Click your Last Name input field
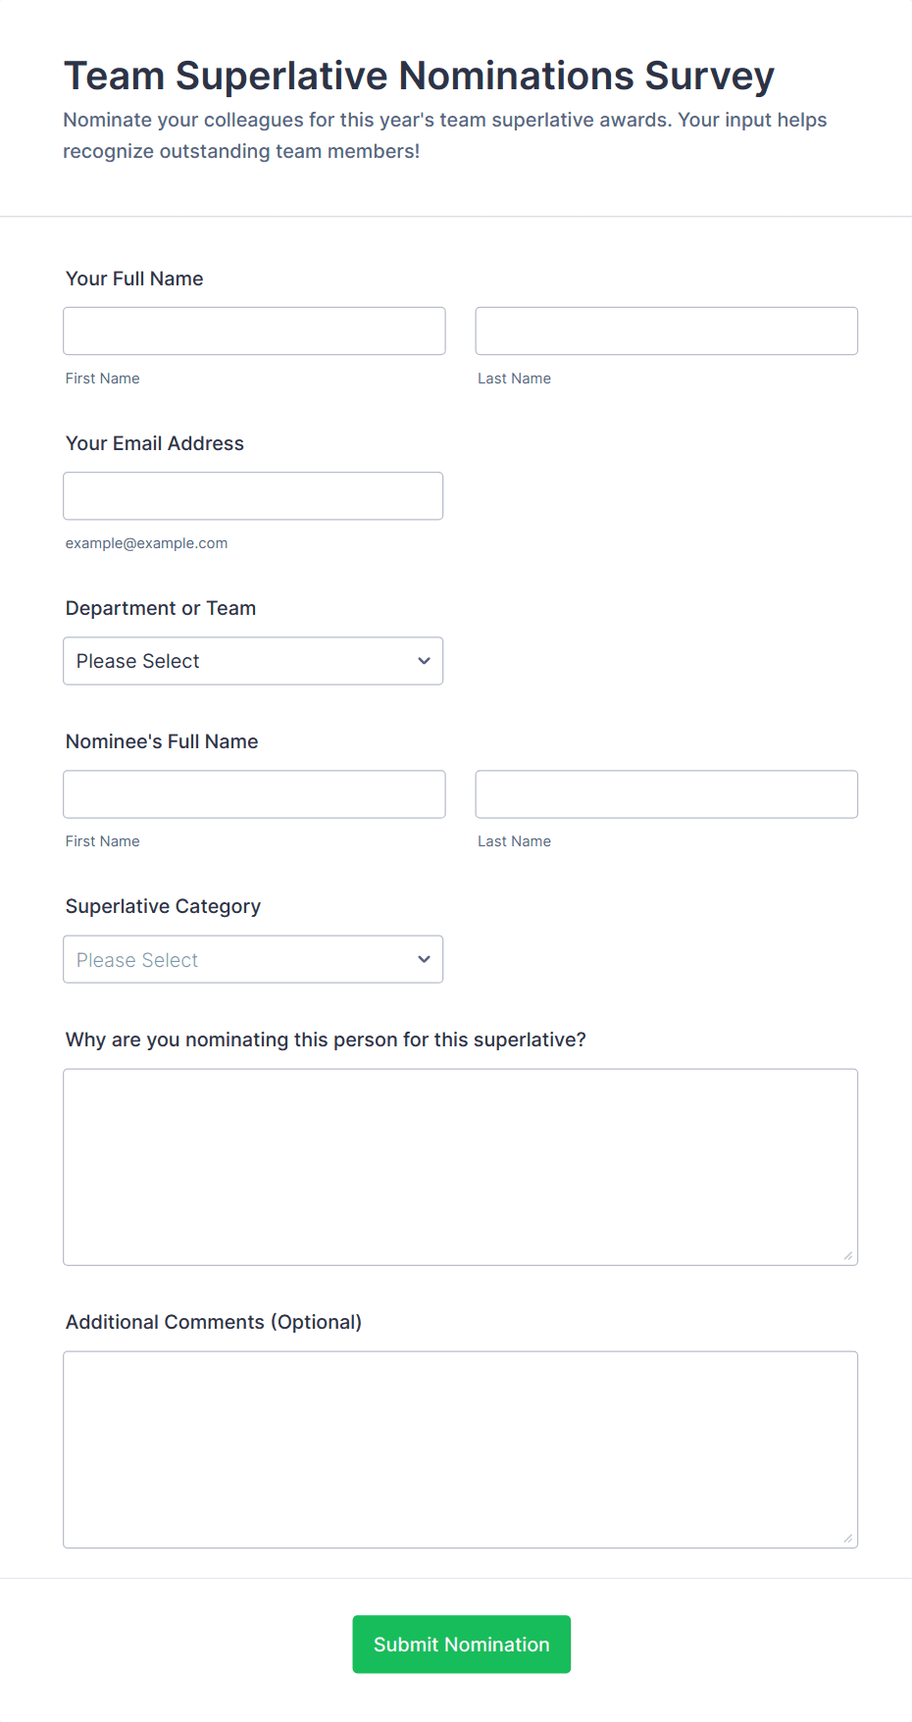 point(666,331)
